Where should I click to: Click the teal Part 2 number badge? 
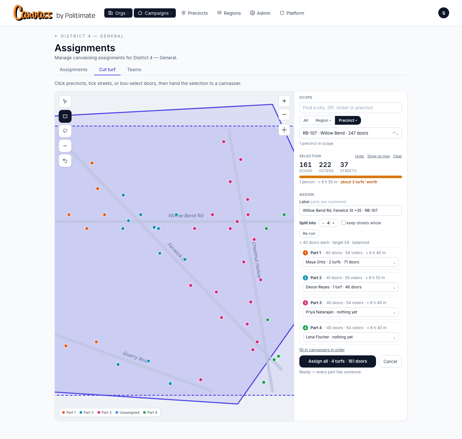coord(305,278)
